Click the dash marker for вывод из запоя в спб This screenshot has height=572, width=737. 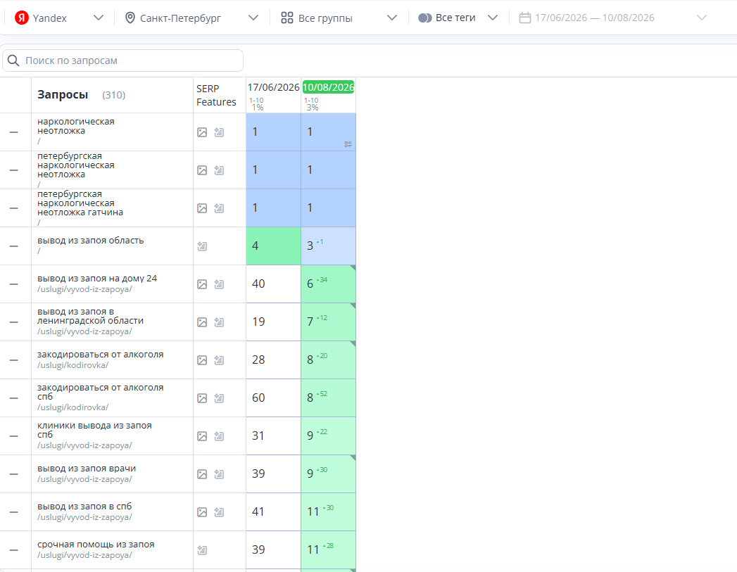[x=14, y=512]
